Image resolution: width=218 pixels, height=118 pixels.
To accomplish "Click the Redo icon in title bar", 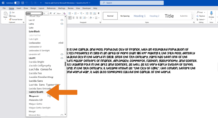I will [x=32, y=3].
